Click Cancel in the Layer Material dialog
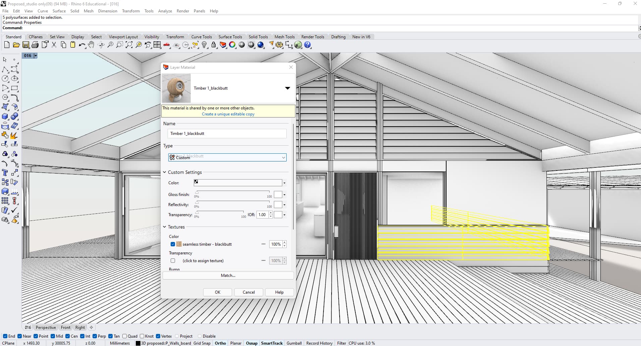Image resolution: width=641 pixels, height=346 pixels. [x=249, y=292]
